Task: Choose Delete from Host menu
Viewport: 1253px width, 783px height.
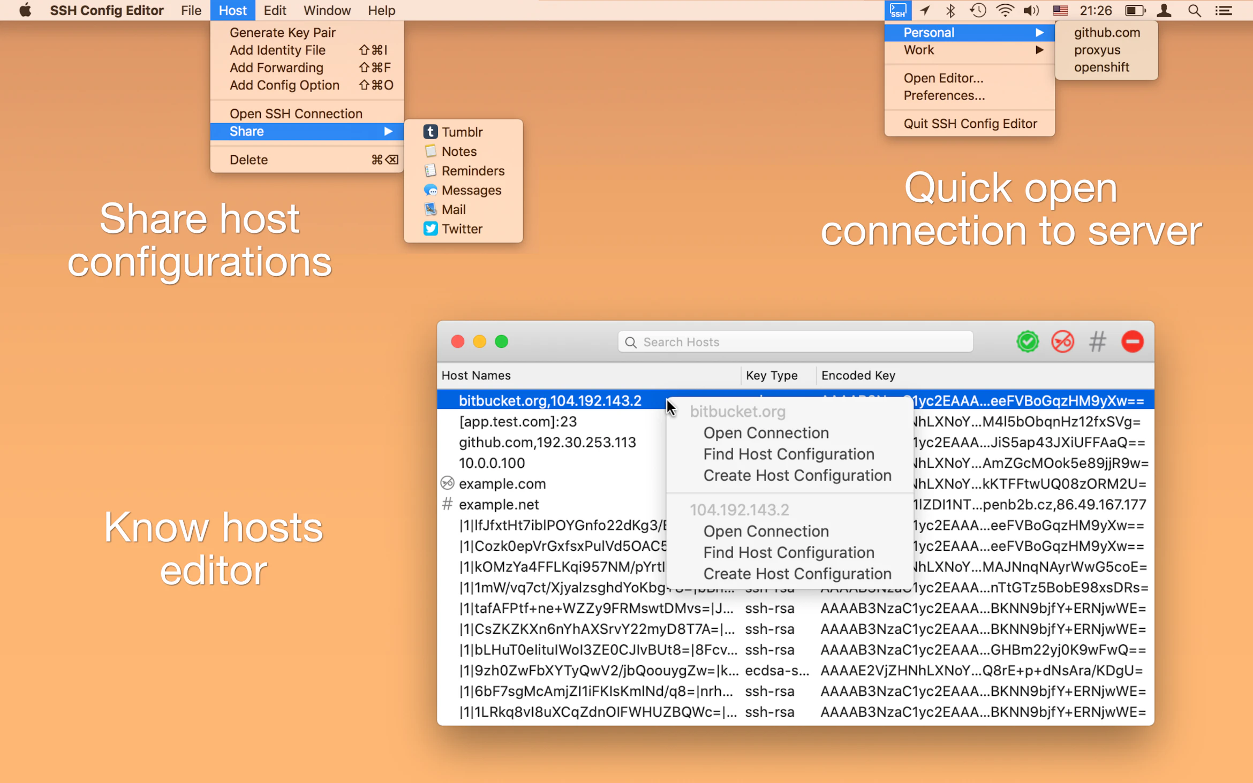Action: pos(307,159)
